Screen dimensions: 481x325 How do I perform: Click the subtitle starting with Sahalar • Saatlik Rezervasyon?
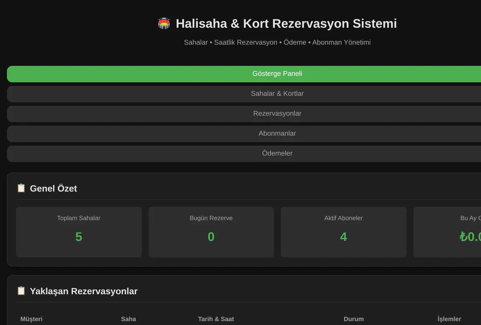[x=277, y=42]
